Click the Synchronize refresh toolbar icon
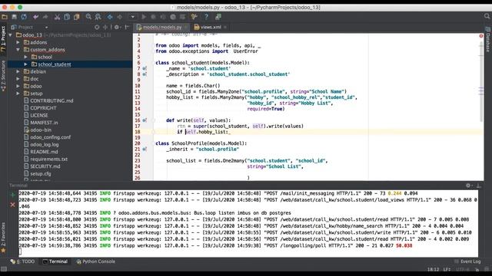 [24, 17]
